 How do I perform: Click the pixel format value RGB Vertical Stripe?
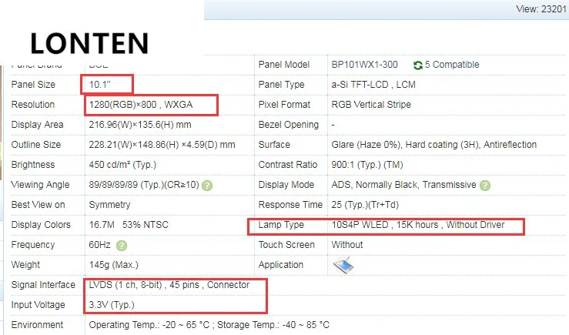(x=371, y=105)
